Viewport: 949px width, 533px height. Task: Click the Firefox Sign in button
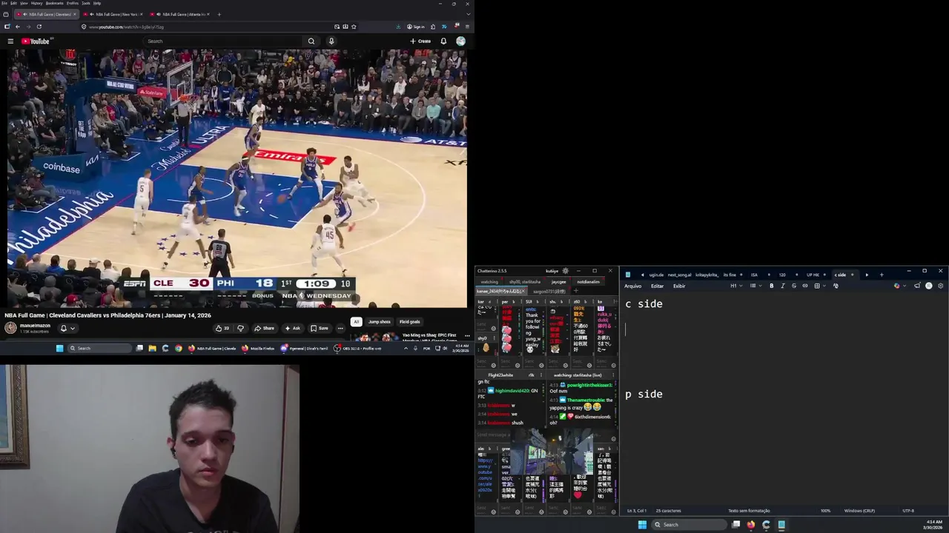[416, 27]
